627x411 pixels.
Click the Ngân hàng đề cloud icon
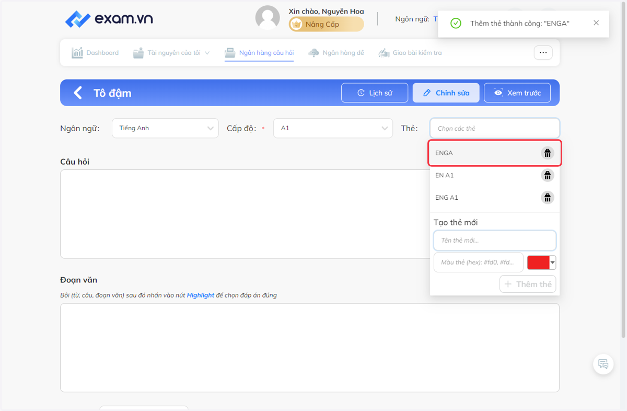(313, 53)
